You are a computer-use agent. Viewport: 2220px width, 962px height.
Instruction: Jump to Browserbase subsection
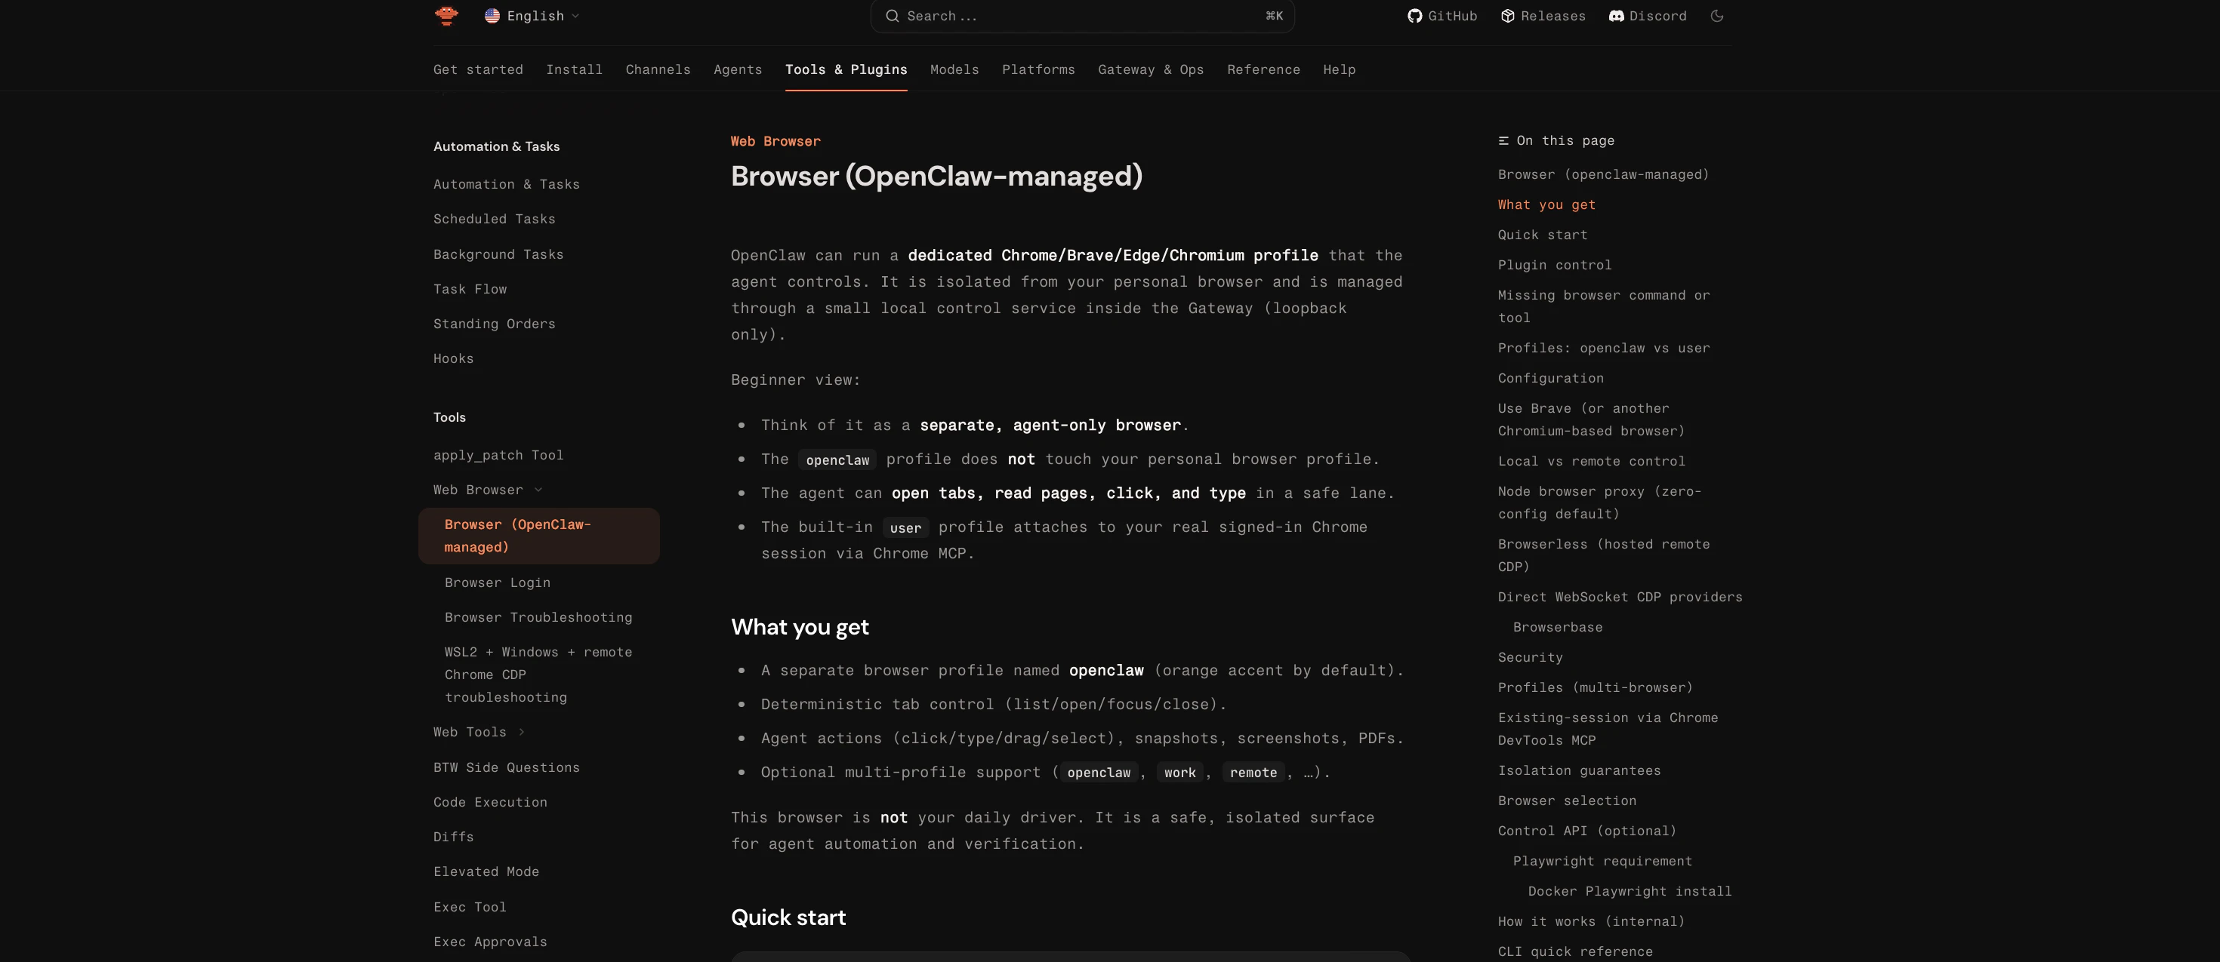[1557, 627]
